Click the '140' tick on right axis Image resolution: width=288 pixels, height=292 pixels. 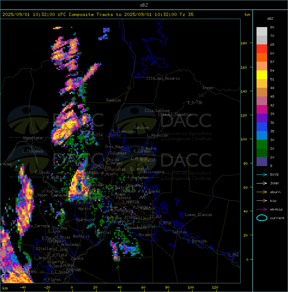click(x=244, y=92)
